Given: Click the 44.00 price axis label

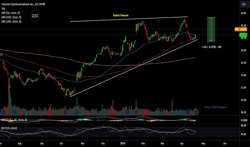Looking at the screenshot, I should [244, 13].
